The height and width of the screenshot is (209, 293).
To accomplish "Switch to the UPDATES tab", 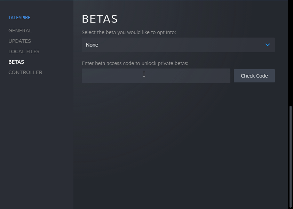I will coord(19,41).
